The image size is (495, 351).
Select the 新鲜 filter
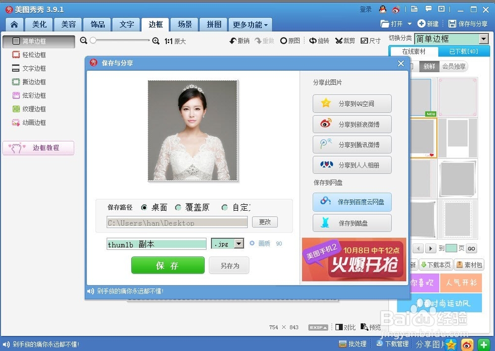[x=429, y=67]
